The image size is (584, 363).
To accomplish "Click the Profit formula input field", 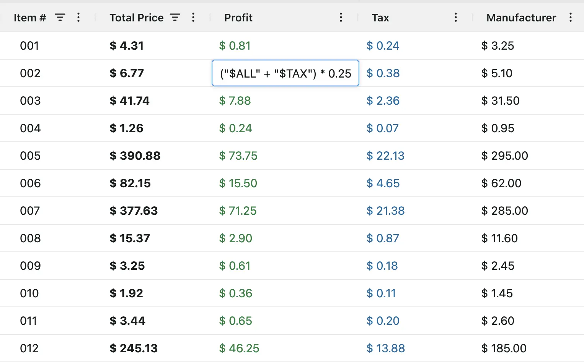I will (x=285, y=73).
